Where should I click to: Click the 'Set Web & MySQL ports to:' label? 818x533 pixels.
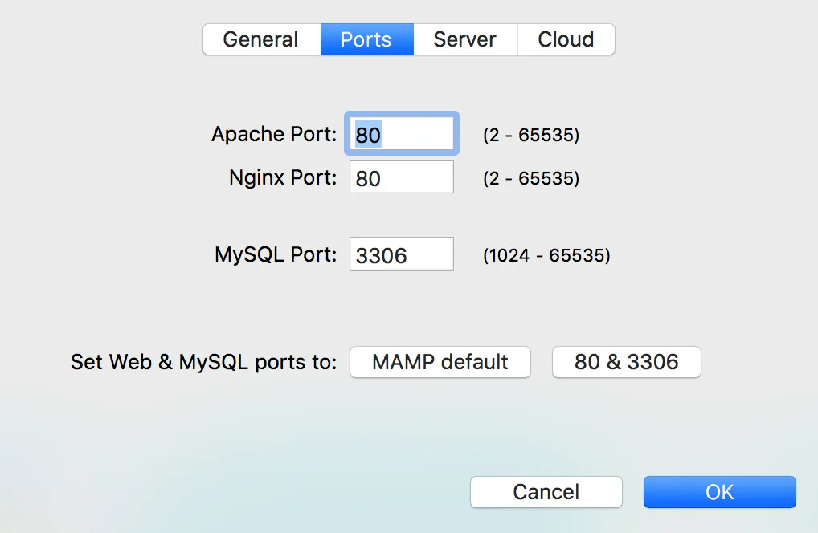[204, 362]
